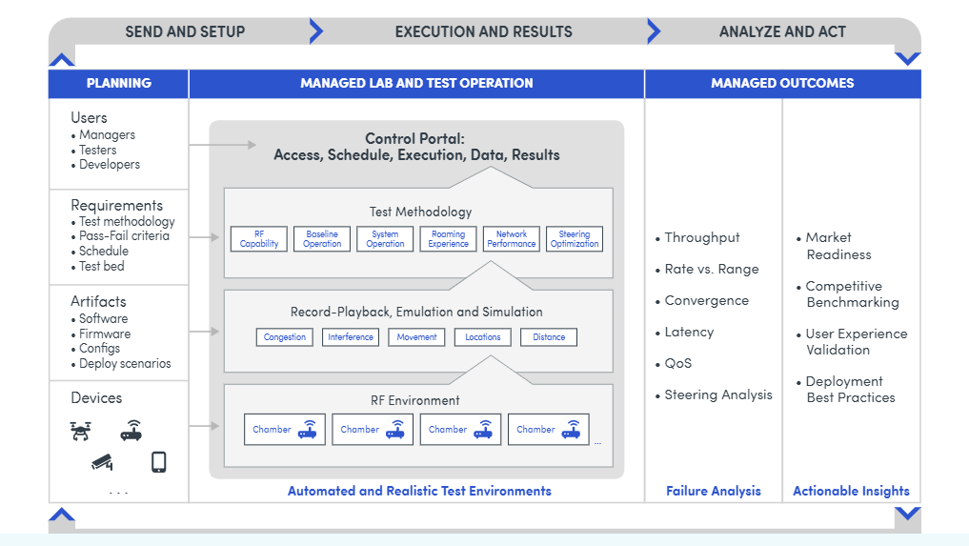Click the security camera device icon

[x=102, y=462]
